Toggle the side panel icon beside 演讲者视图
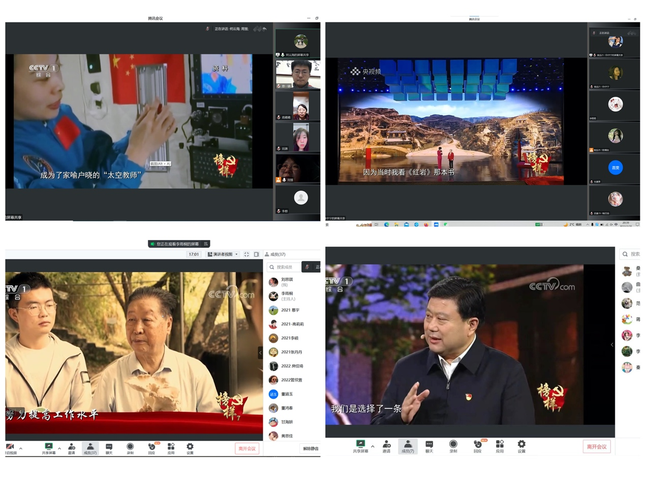The height and width of the screenshot is (484, 645). click(x=257, y=254)
